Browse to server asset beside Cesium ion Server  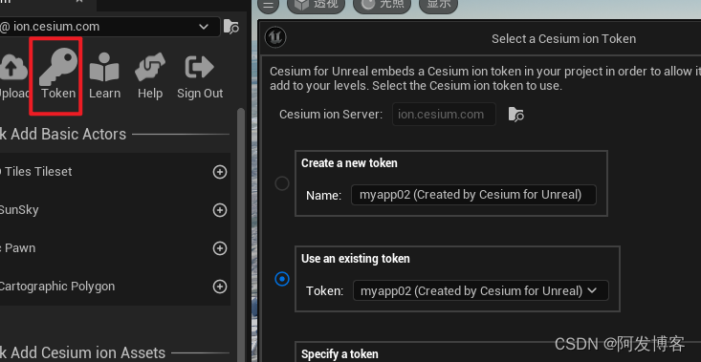516,115
